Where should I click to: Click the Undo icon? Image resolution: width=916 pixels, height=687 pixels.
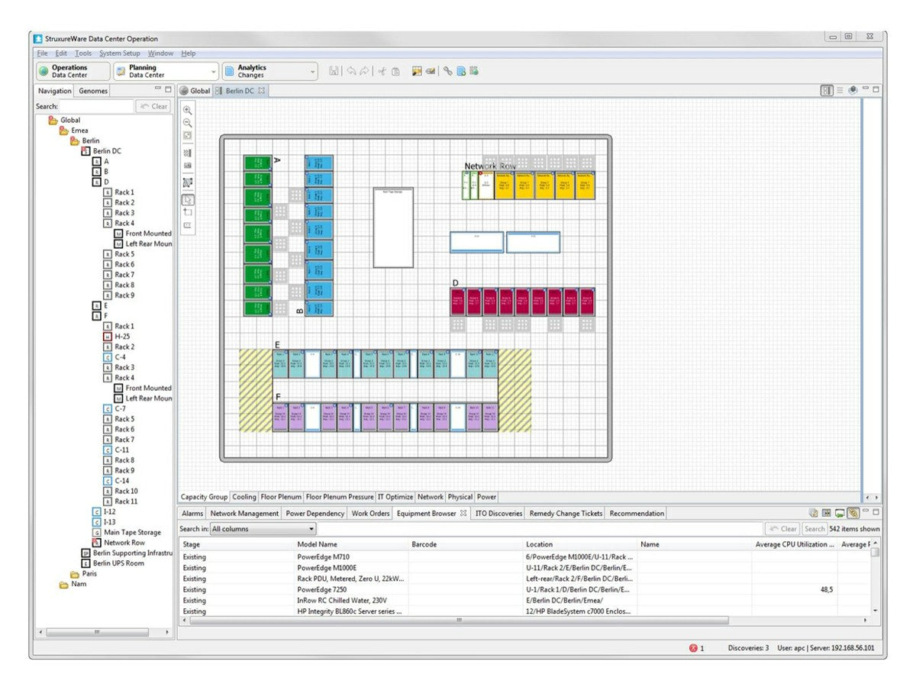point(350,71)
